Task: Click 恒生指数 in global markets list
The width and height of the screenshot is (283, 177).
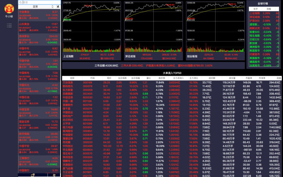Action: [x=255, y=36]
